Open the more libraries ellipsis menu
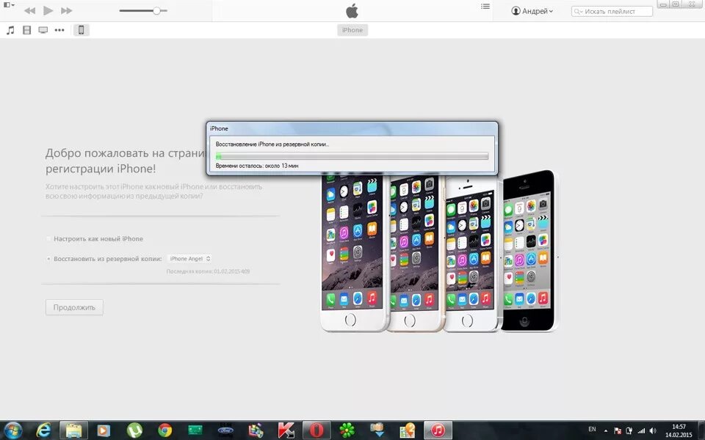705x440 pixels. 59,30
